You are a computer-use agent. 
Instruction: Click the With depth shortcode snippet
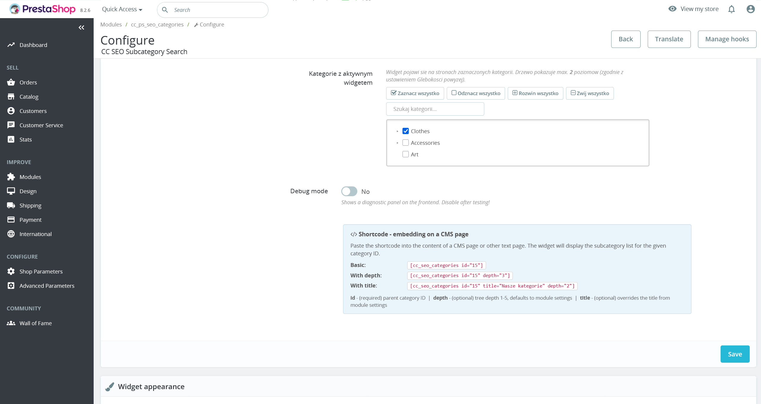click(460, 276)
